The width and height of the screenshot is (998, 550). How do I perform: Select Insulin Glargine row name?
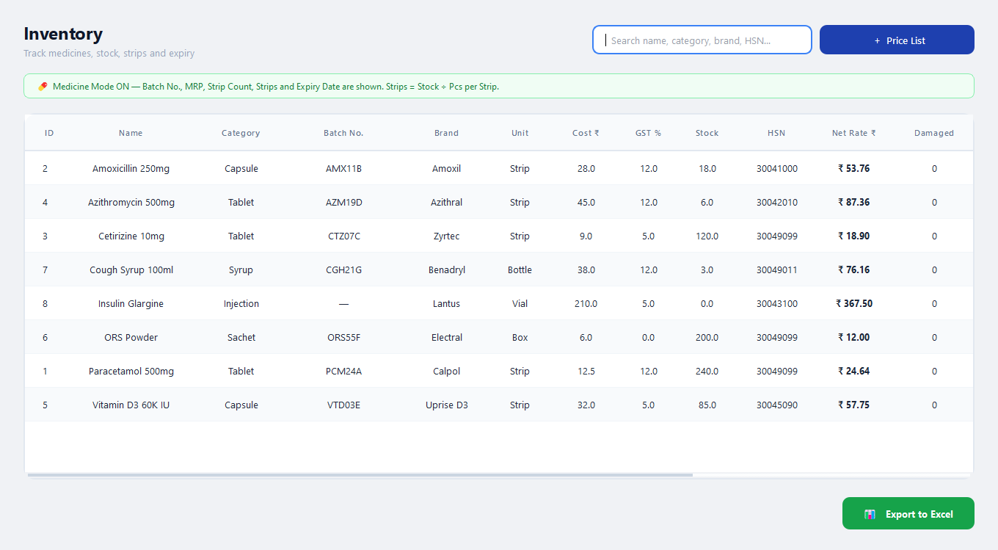131,303
